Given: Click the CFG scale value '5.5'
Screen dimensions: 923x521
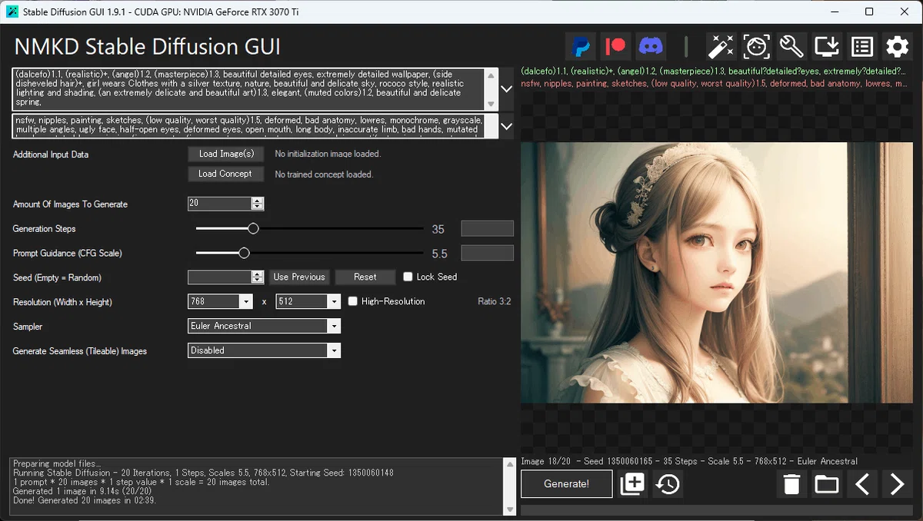Looking at the screenshot, I should click(439, 254).
